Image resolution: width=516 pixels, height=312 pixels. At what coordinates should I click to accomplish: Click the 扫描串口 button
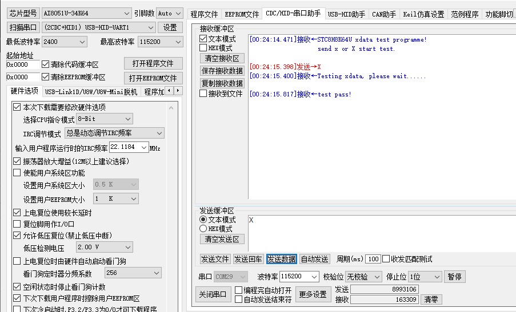[23, 27]
